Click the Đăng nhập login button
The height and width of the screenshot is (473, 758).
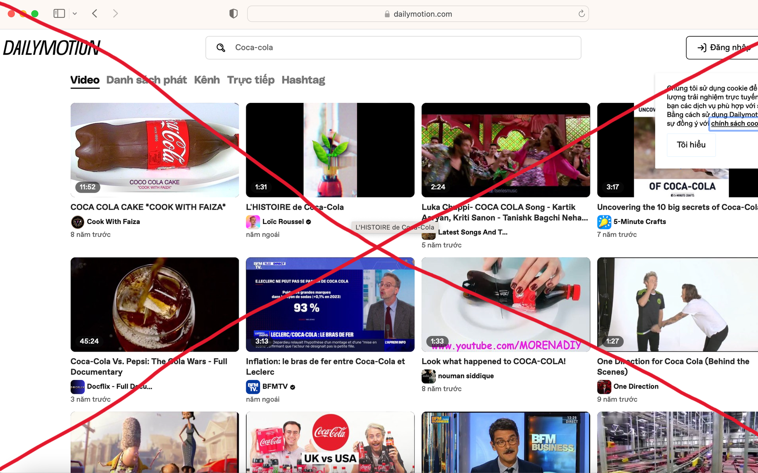click(722, 48)
